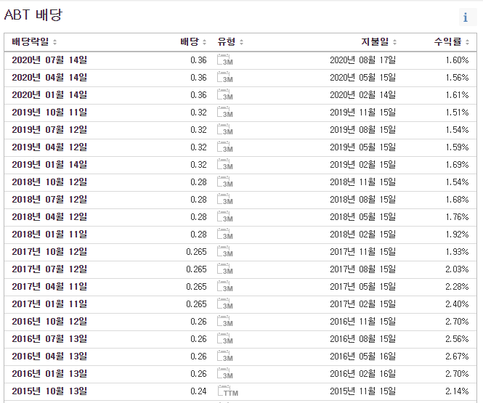Screen dimensions: 483x403
Task: Sort by 배당 column header
Action: coord(193,42)
